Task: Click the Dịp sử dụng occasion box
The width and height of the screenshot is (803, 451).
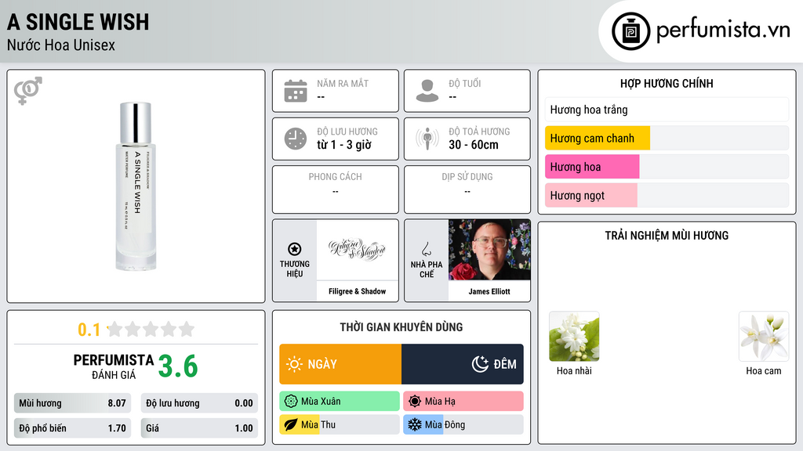Action: pos(467,189)
